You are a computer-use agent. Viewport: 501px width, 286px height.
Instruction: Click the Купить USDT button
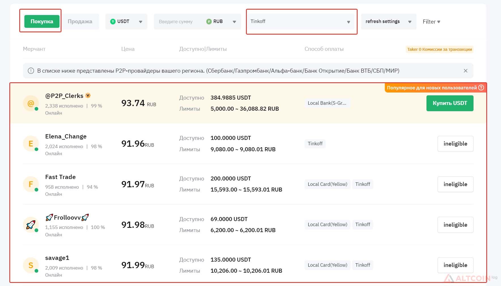[450, 103]
